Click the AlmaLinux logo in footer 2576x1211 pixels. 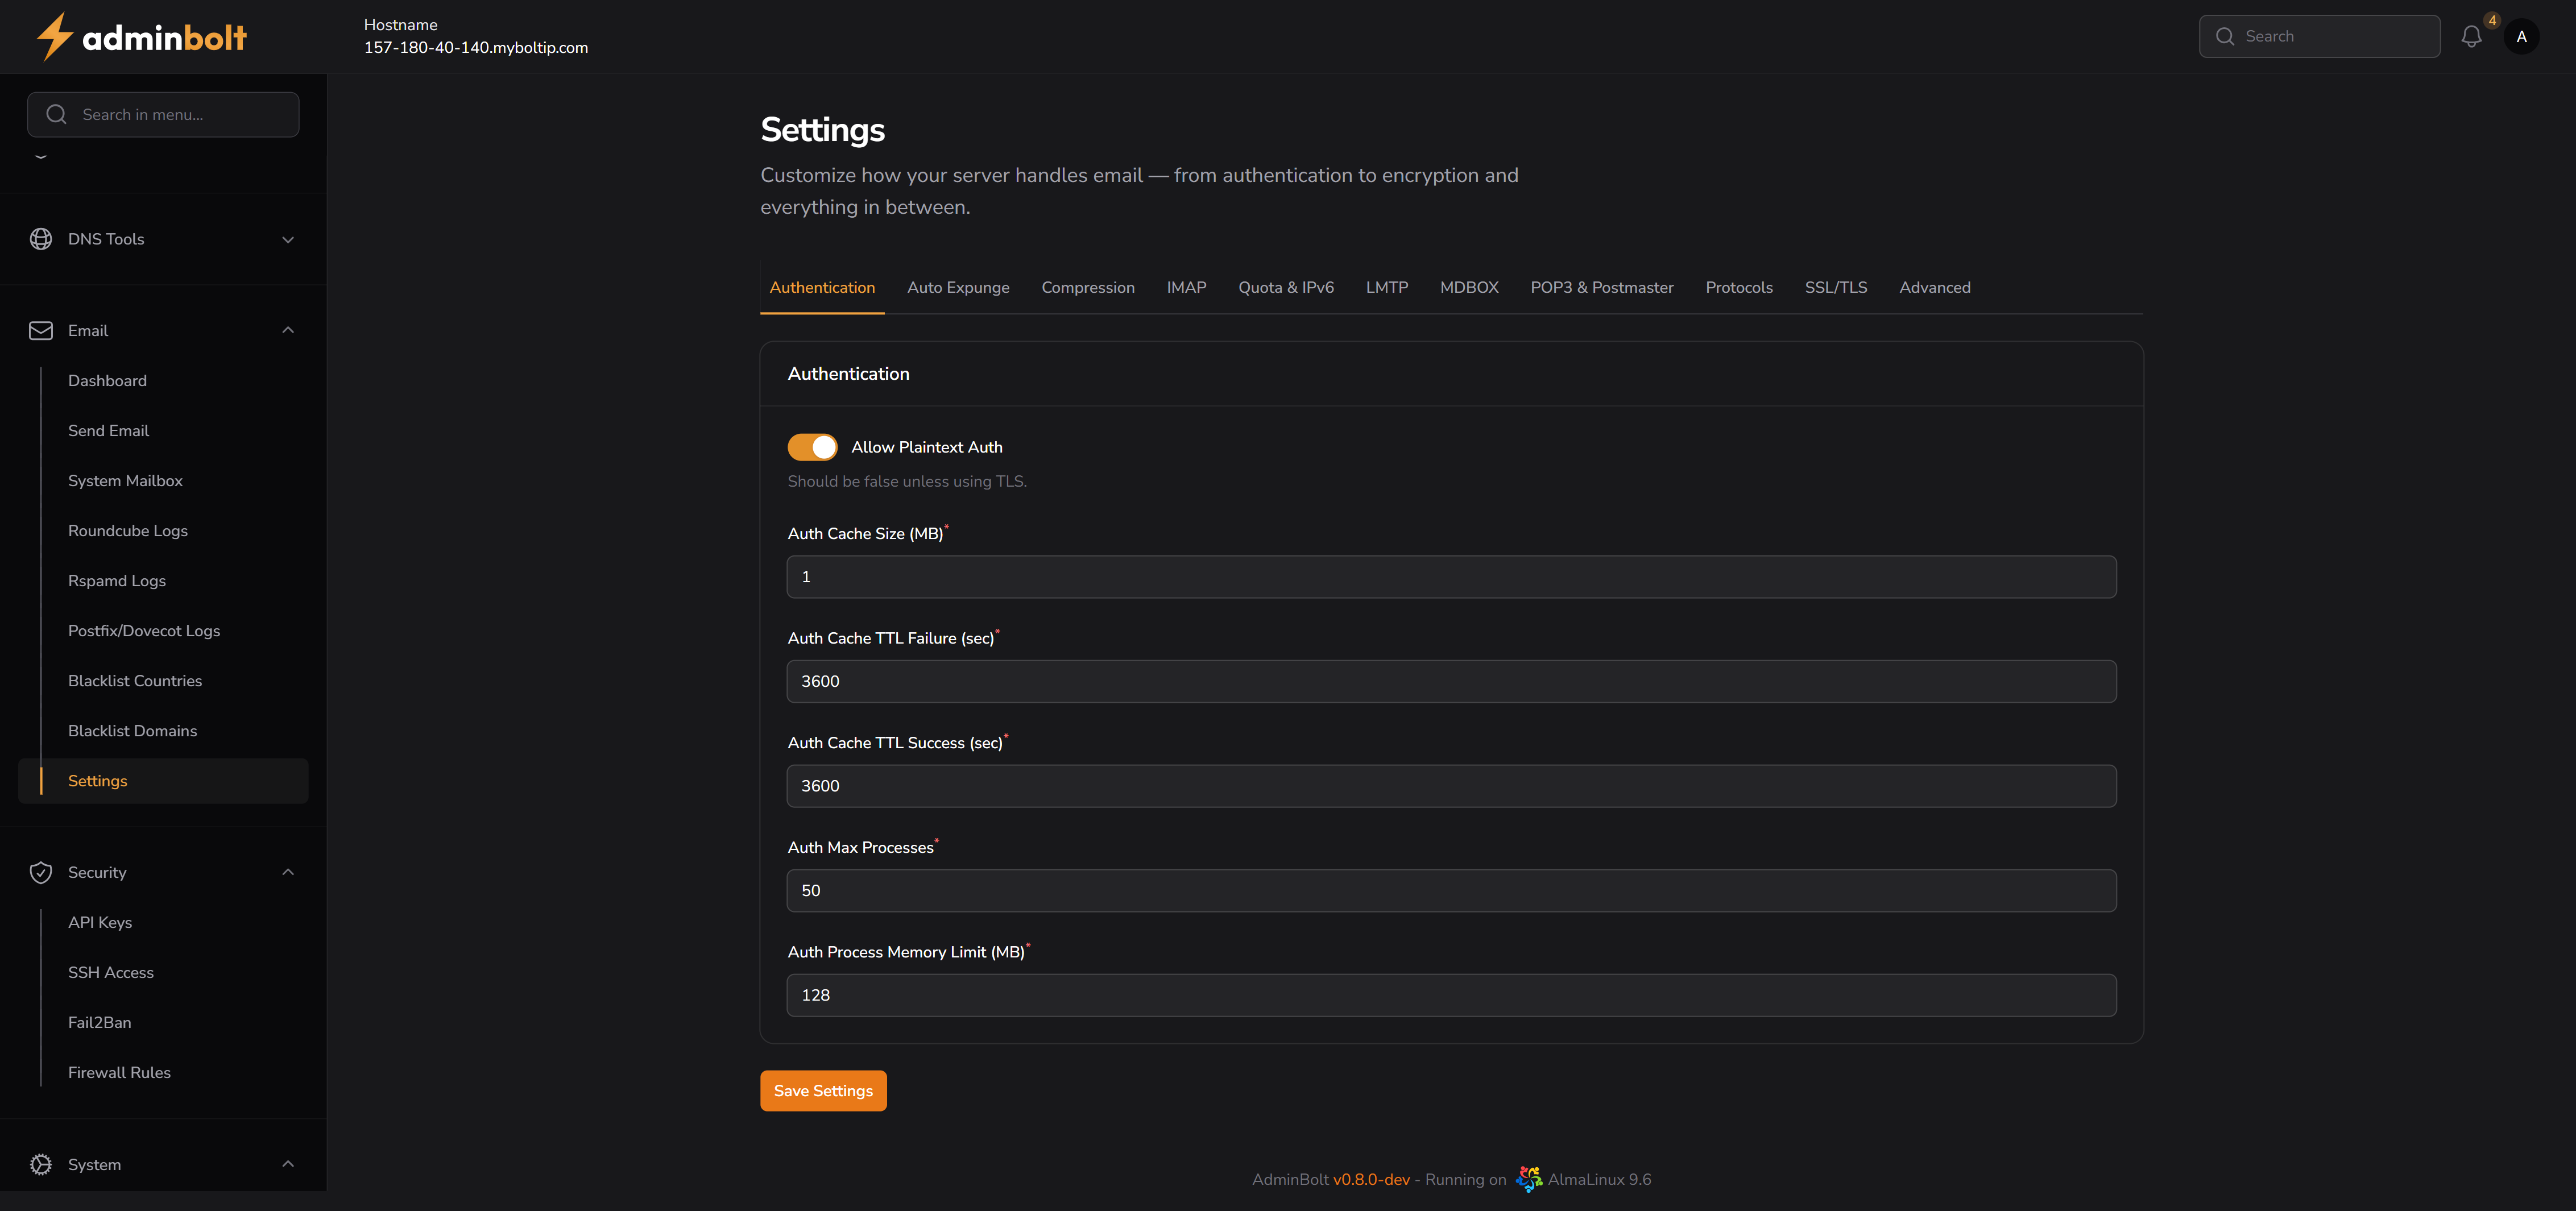point(1528,1179)
